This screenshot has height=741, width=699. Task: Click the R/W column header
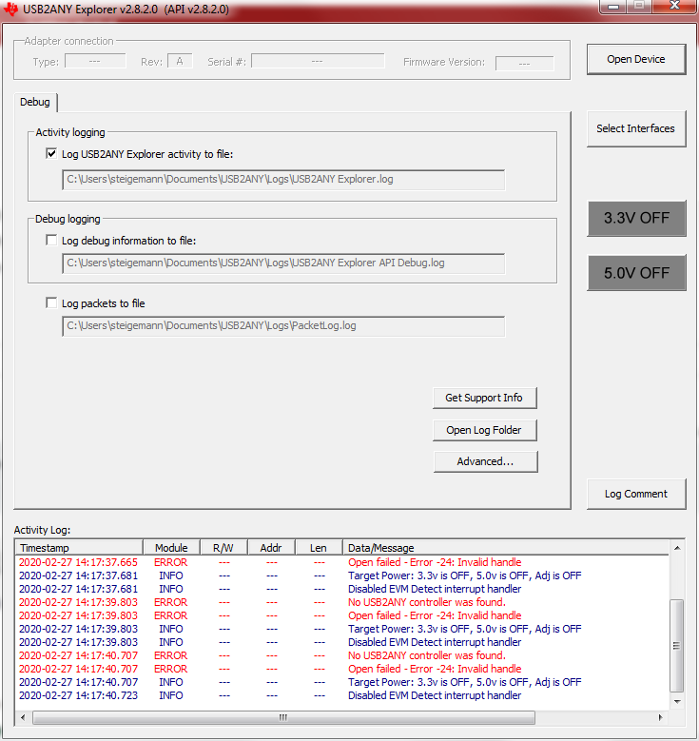point(223,548)
